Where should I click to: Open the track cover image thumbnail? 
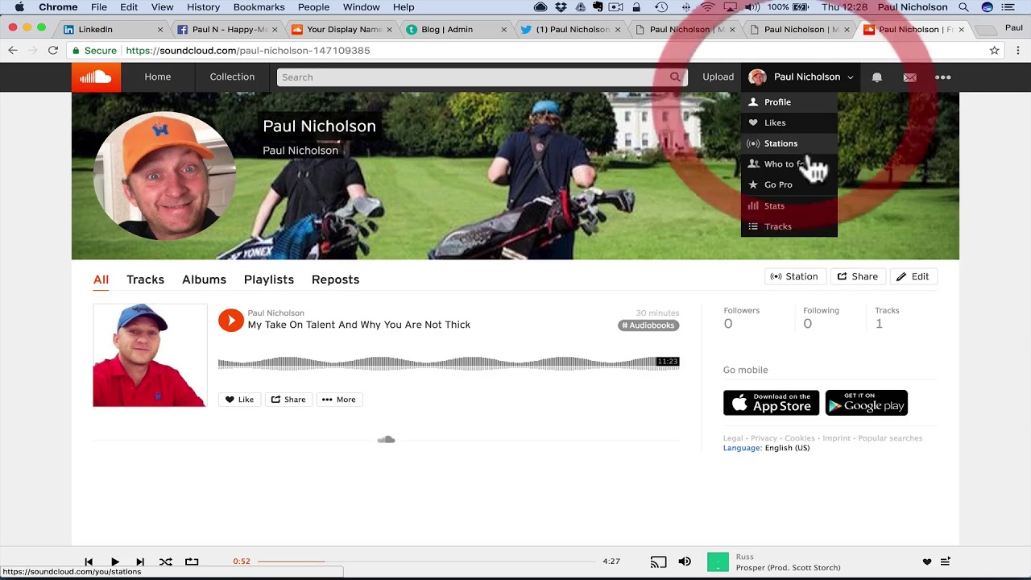pos(150,355)
